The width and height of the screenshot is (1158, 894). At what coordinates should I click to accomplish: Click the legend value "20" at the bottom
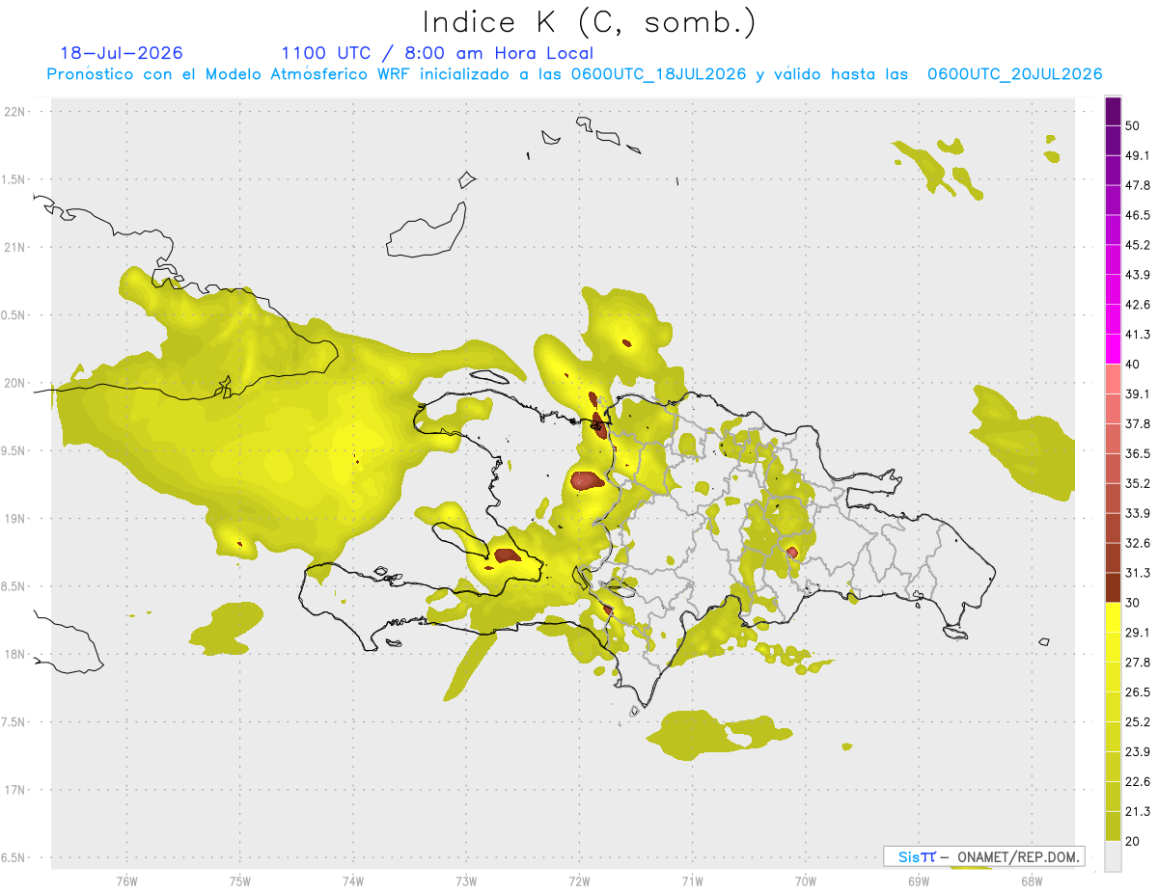click(1133, 842)
